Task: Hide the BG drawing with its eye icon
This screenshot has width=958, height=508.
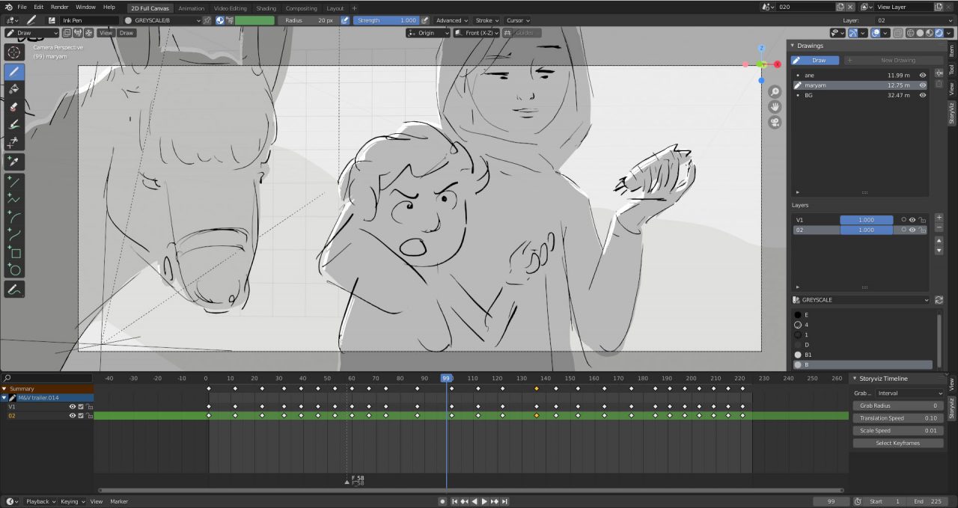Action: [x=923, y=95]
